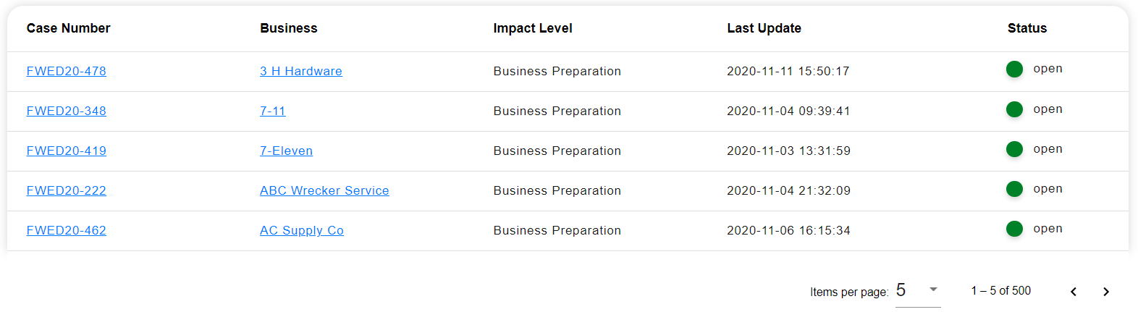
Task: Click green status dot for FWED20-222
Action: pos(1014,189)
